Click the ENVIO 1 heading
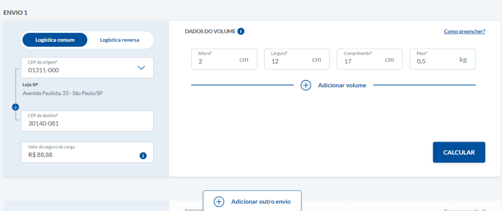The height and width of the screenshot is (211, 502). pos(15,12)
